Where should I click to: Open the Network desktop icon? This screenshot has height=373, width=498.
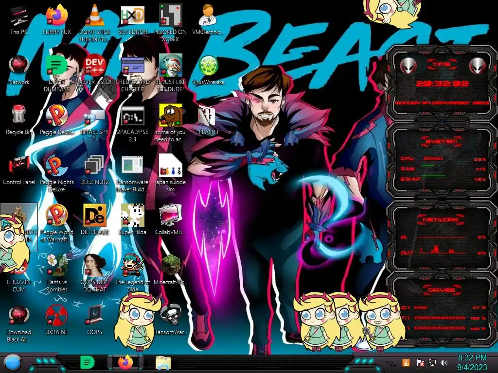click(19, 70)
